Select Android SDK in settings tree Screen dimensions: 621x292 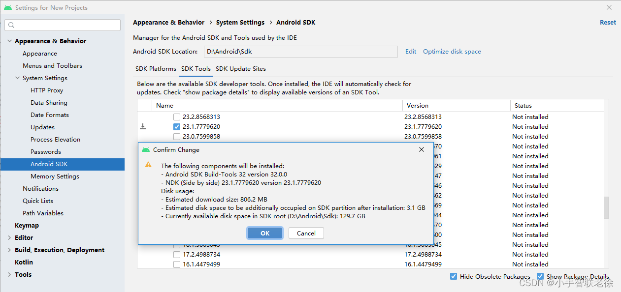63,164
